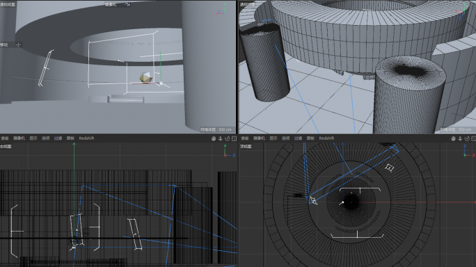
Task: Toggle maximize viewport icon in top view panel
Action: click(474, 138)
